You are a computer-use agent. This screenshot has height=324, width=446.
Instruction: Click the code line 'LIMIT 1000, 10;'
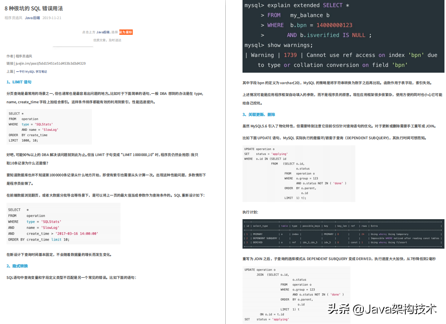[23, 140]
